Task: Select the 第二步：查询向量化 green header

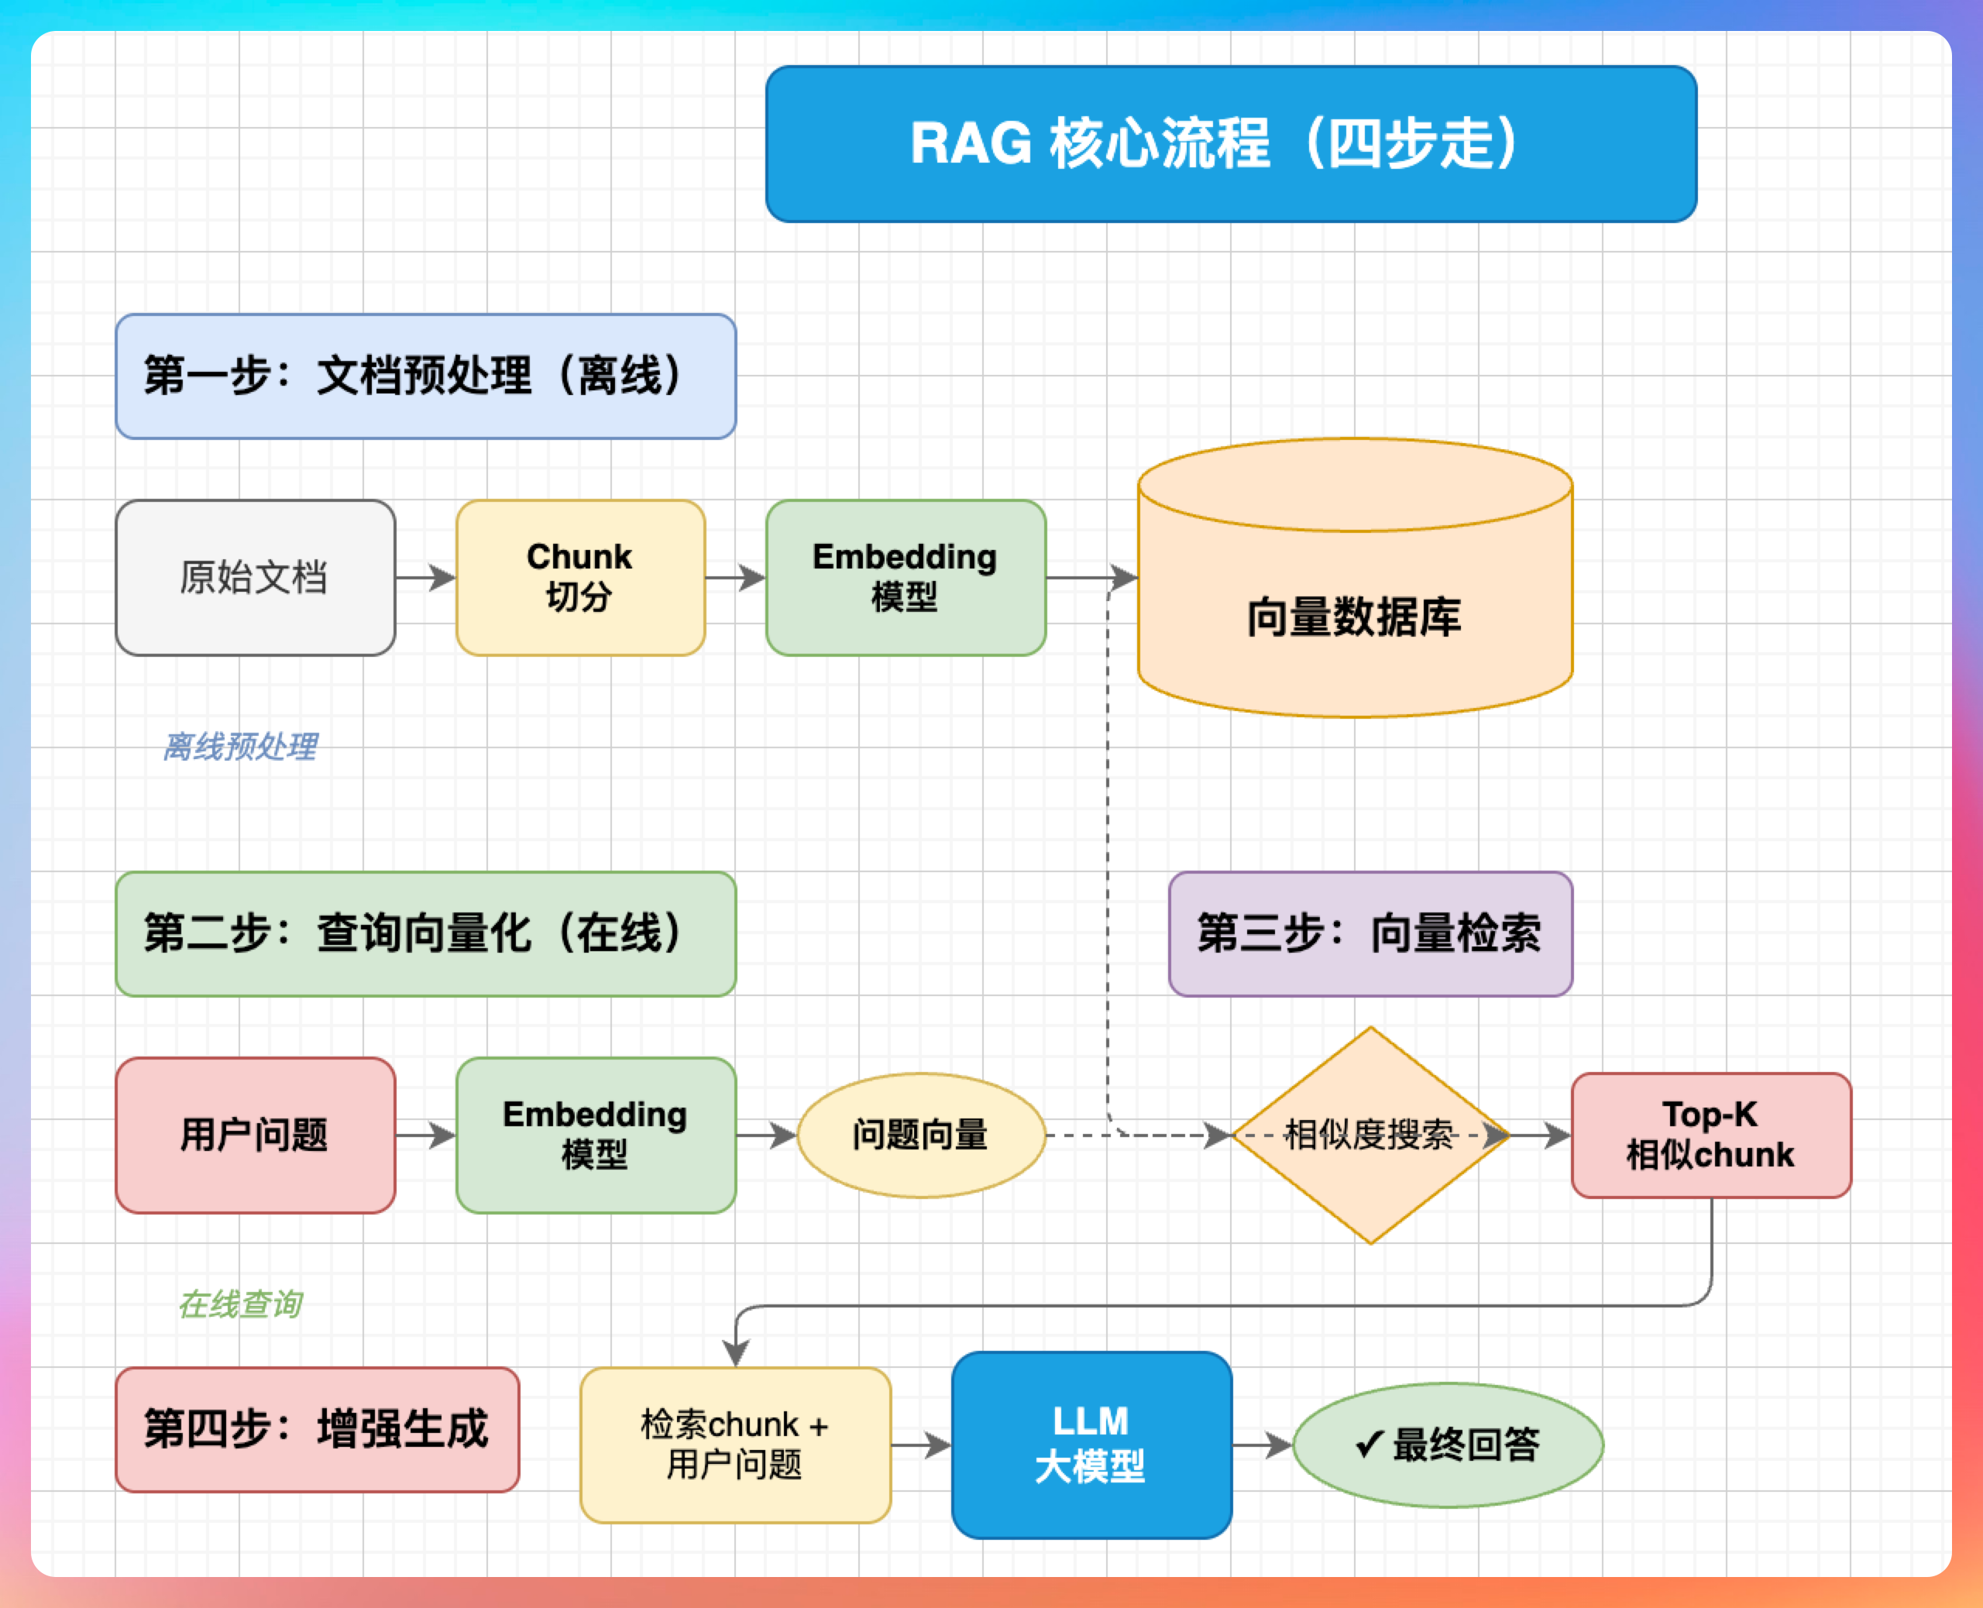Action: pos(425,933)
